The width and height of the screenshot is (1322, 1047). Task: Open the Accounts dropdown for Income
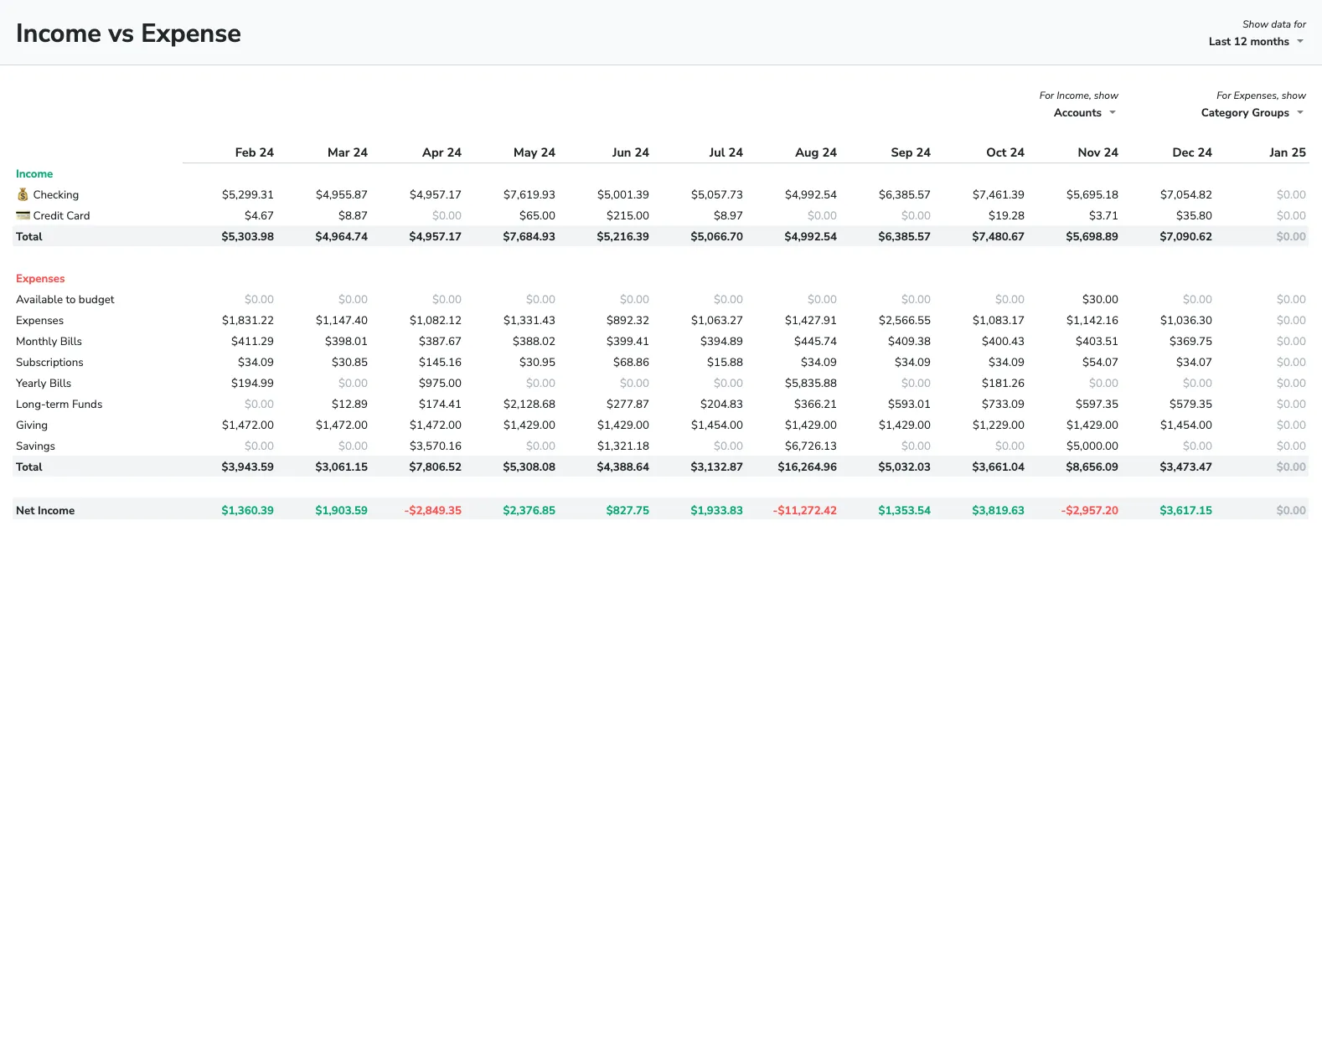(1085, 113)
